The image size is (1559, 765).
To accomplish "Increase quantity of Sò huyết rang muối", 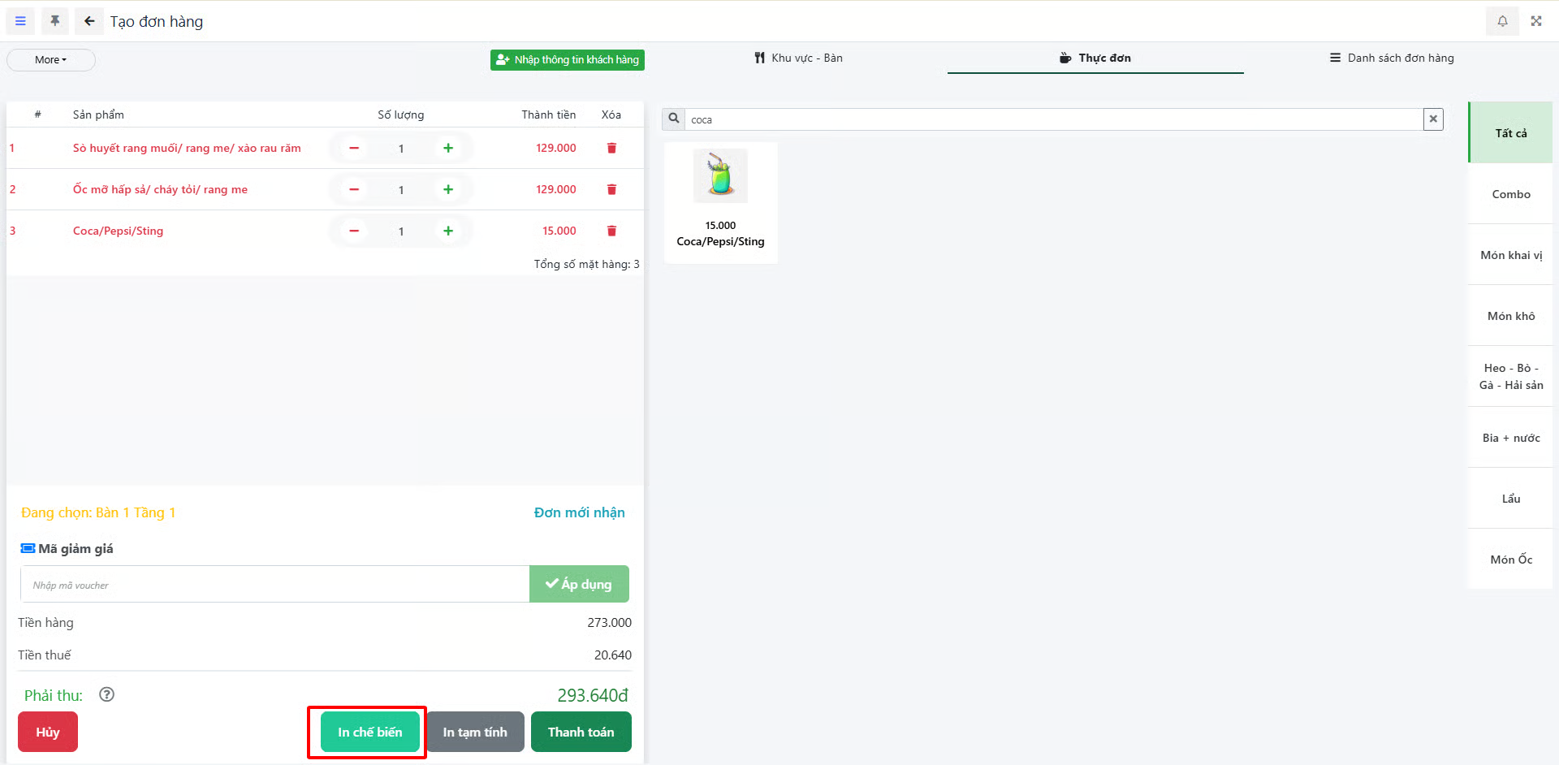I will 447,148.
